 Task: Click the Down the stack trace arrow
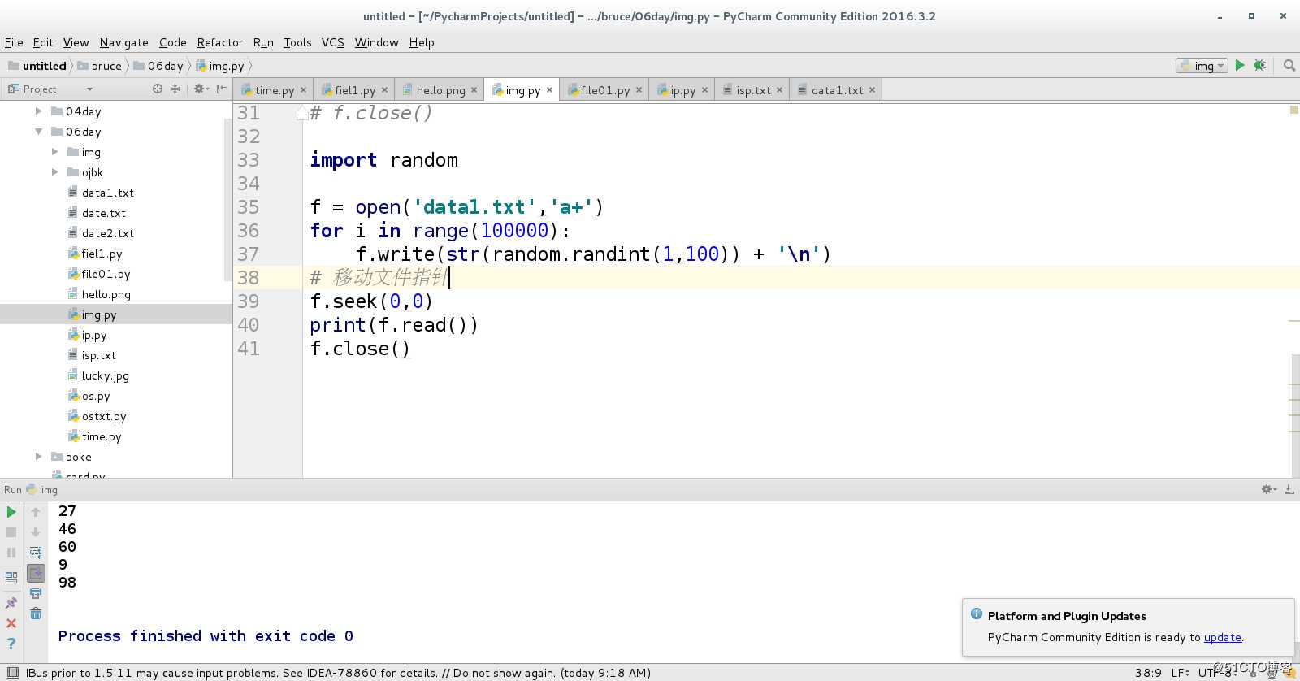[36, 532]
